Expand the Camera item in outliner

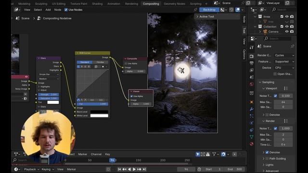click(x=260, y=32)
